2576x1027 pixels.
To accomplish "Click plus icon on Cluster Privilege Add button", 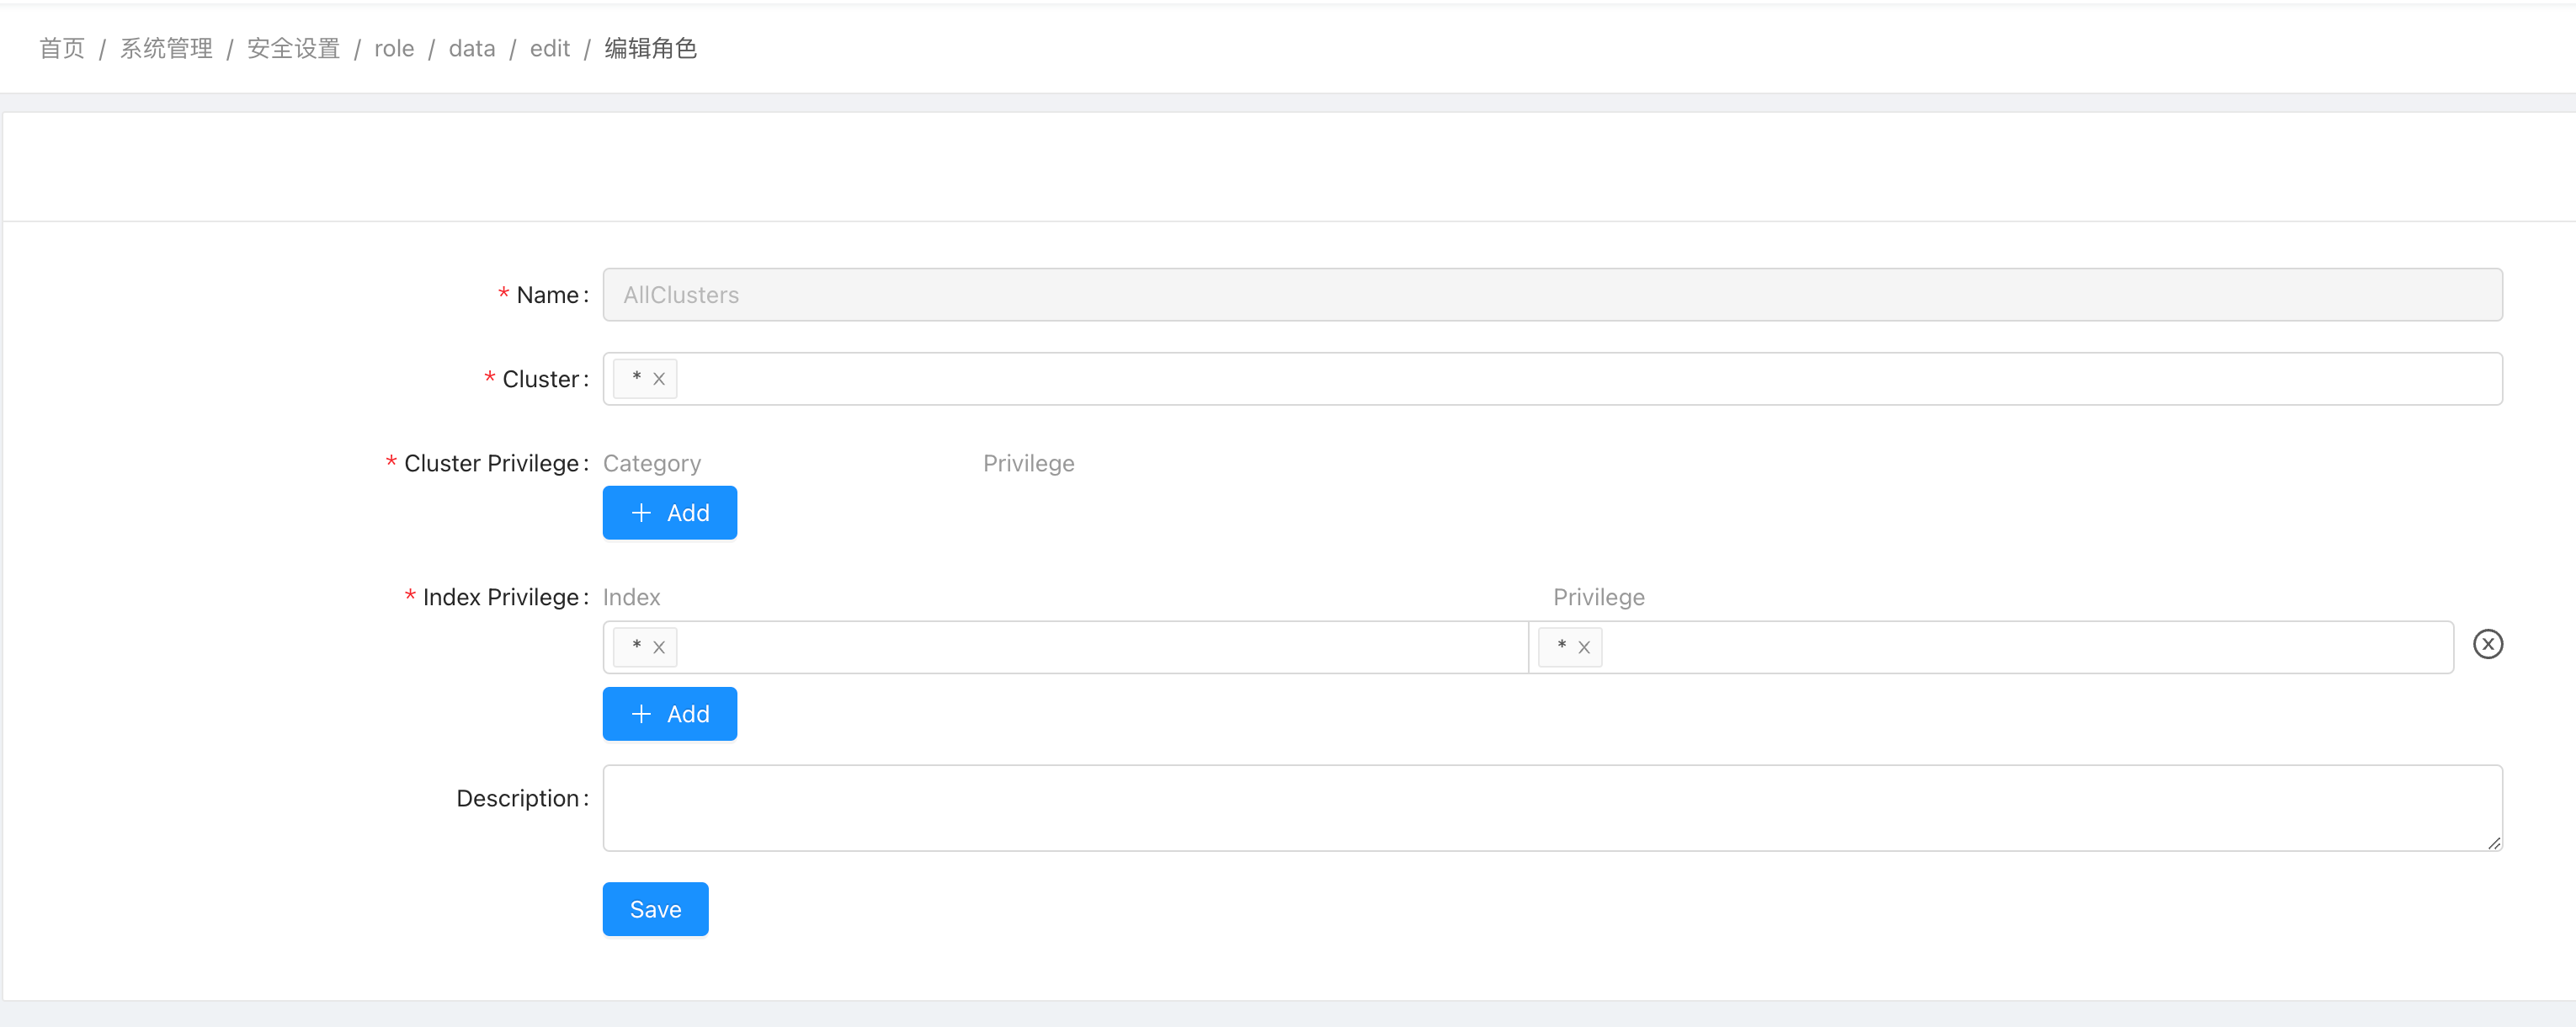I will coord(641,513).
